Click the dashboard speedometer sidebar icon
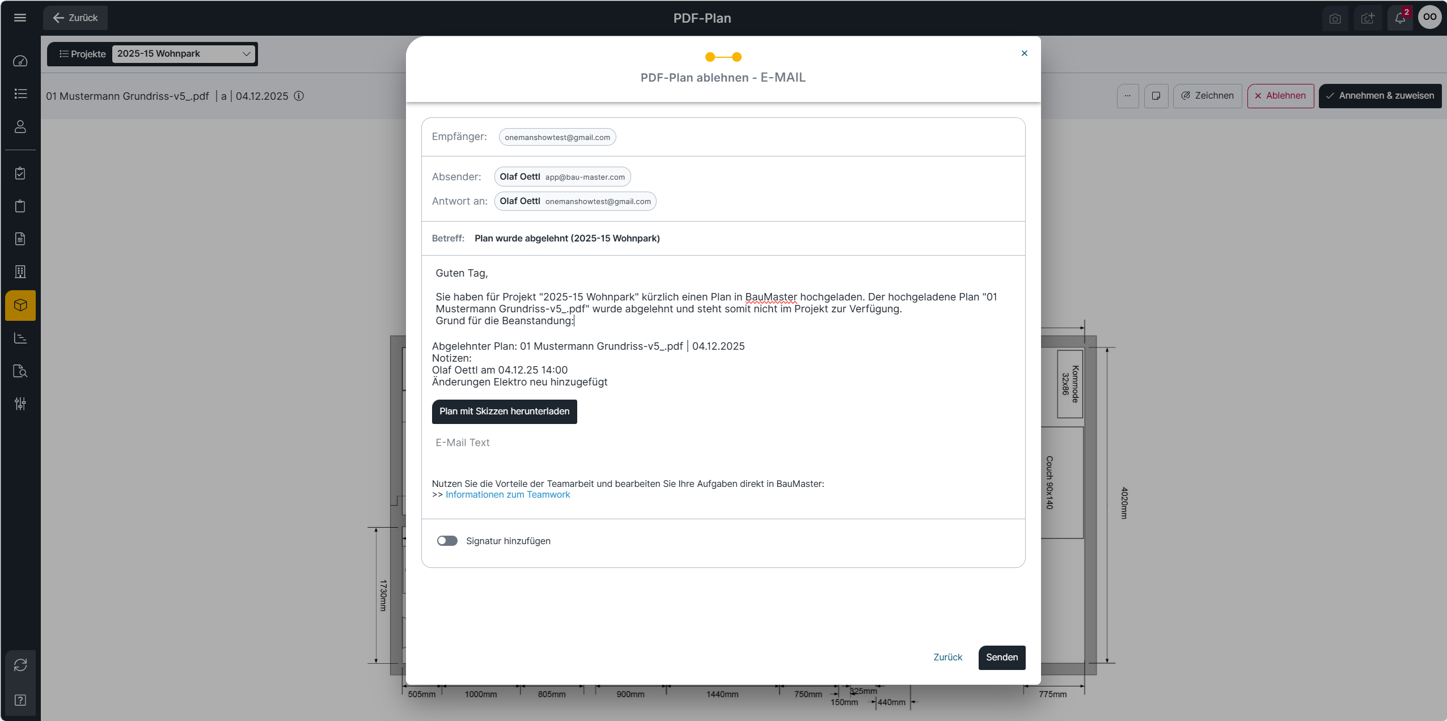The height and width of the screenshot is (721, 1447). [20, 61]
